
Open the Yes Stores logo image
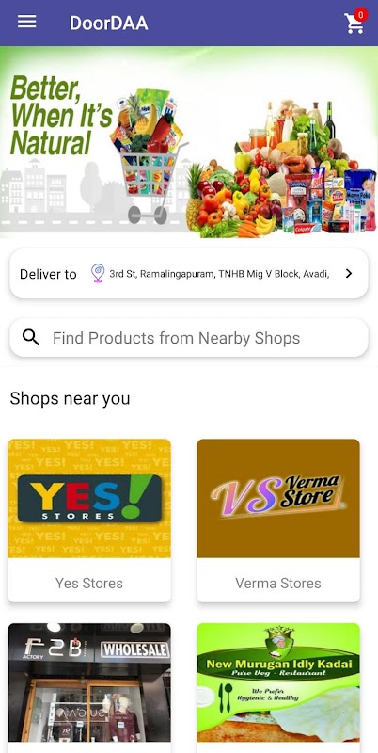89,498
